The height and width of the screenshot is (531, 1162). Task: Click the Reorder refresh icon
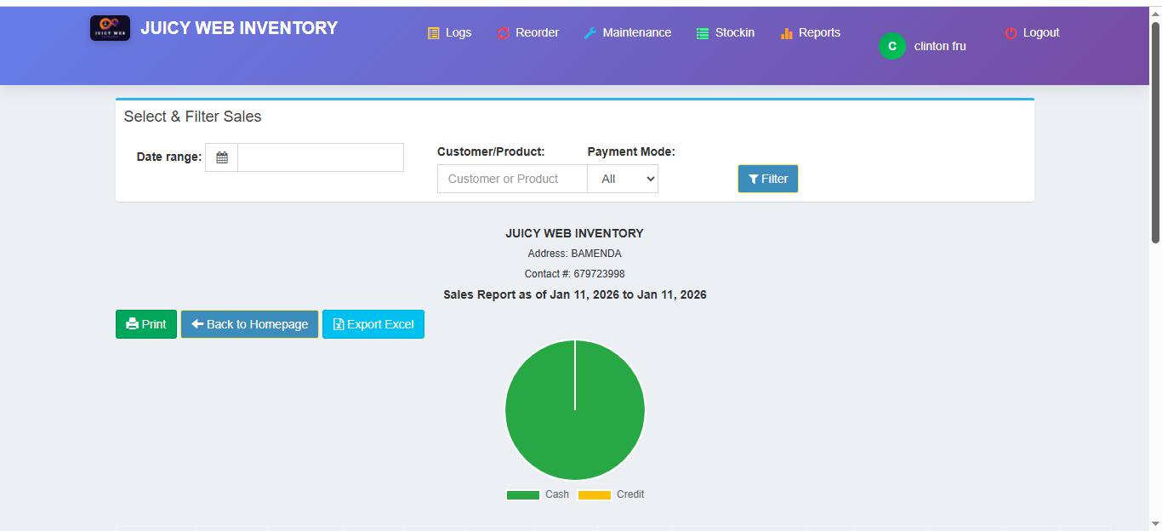(502, 32)
